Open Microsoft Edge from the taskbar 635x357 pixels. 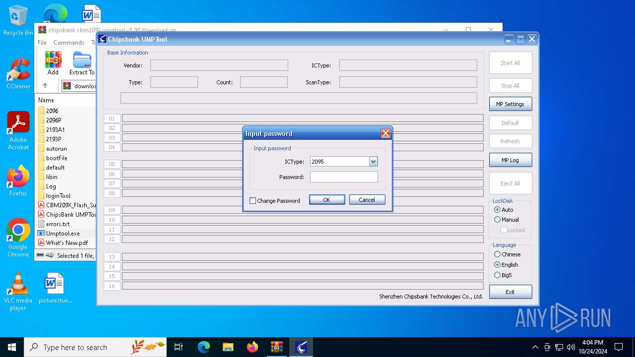pyautogui.click(x=204, y=347)
